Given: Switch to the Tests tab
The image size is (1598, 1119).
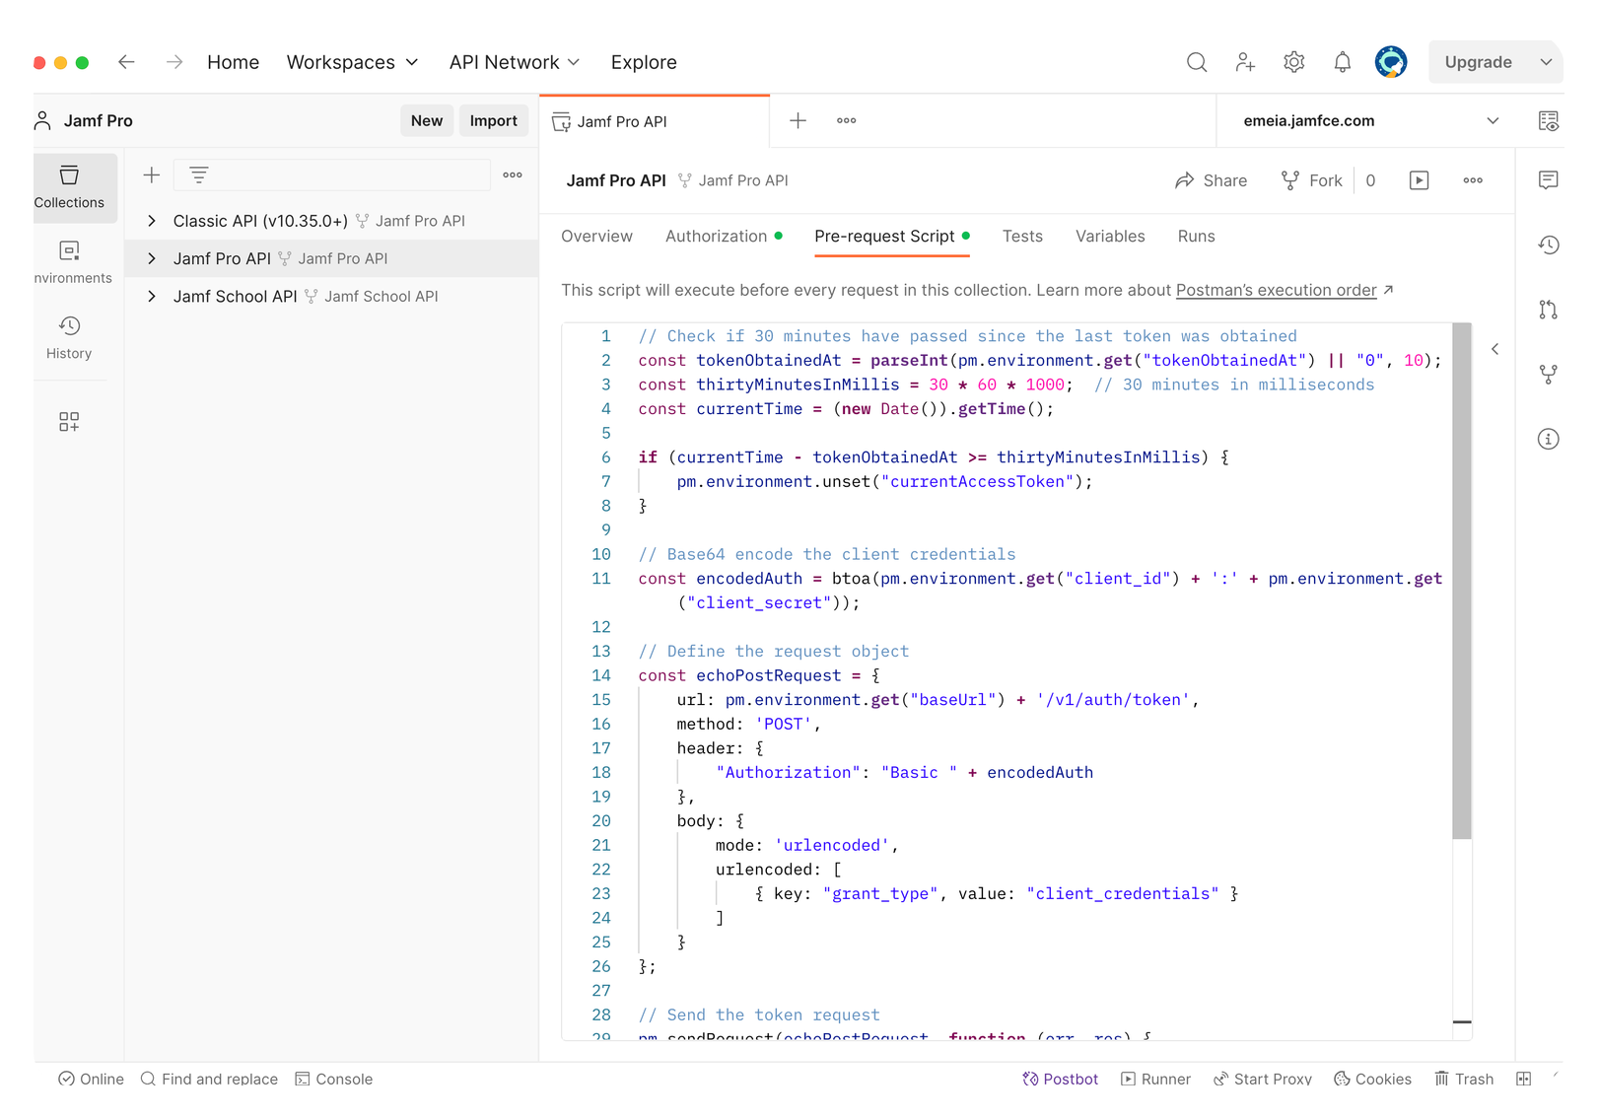Looking at the screenshot, I should click(x=1022, y=236).
